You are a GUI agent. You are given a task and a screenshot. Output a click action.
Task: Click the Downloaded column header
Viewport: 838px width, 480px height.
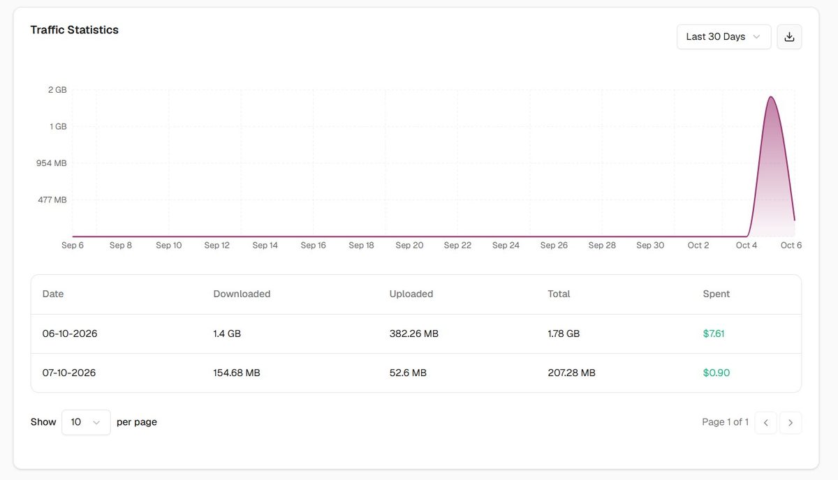point(242,294)
